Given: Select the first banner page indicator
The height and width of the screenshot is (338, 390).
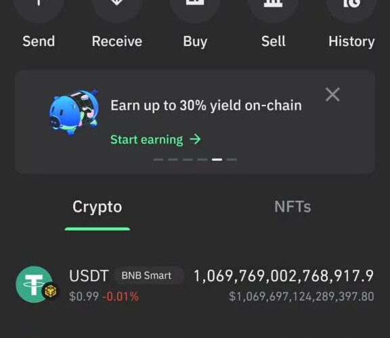Looking at the screenshot, I should point(158,160).
